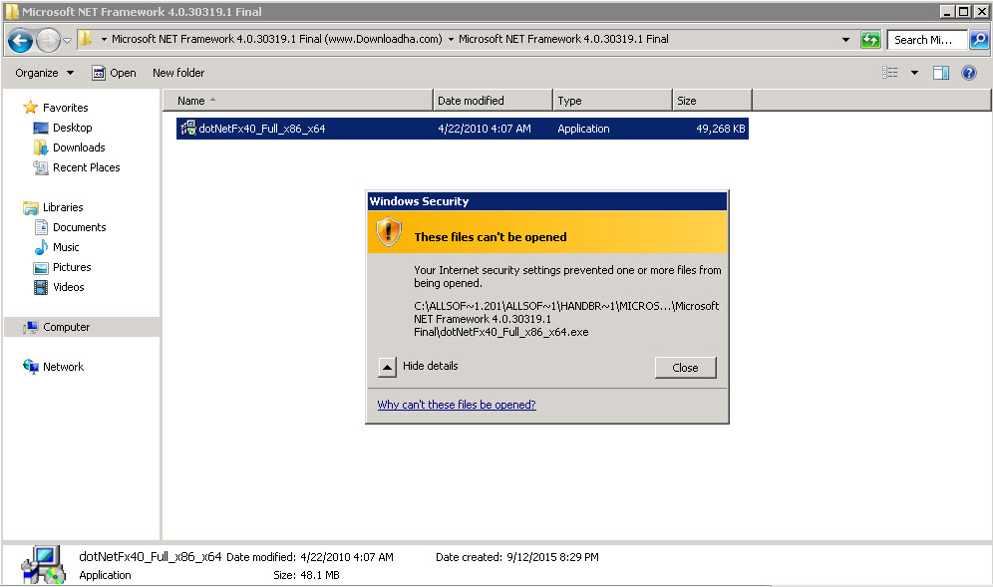This screenshot has width=993, height=587.
Task: Open the Pictures library
Action: 62,267
